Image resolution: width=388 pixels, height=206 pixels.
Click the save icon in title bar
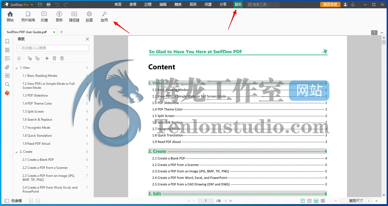(x=40, y=5)
